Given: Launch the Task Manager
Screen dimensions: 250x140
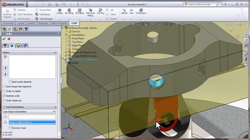Looking at the screenshot, I should click(x=44, y=19).
